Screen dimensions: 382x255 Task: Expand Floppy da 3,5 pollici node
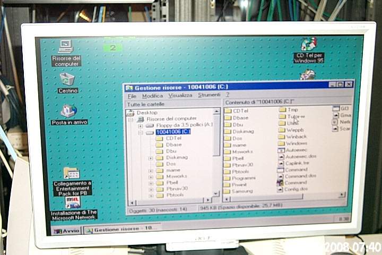tap(140, 126)
